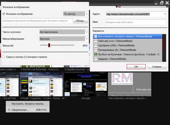Click the Футбол на Куличках favicon in suggestions
The width and height of the screenshot is (170, 125).
click(x=95, y=54)
